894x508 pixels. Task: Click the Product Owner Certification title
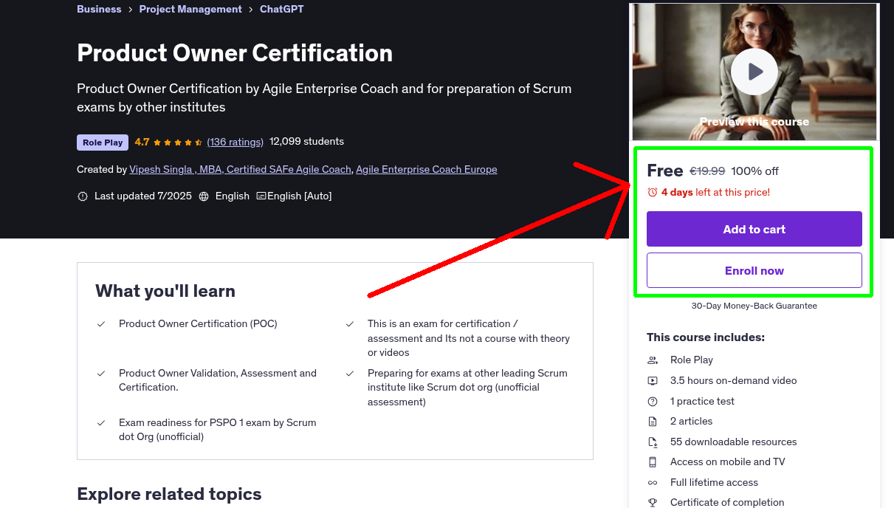tap(235, 53)
